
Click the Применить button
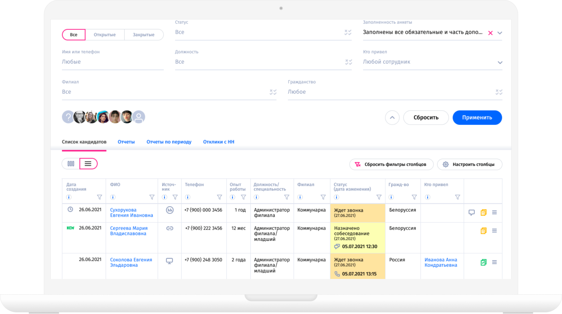click(477, 117)
